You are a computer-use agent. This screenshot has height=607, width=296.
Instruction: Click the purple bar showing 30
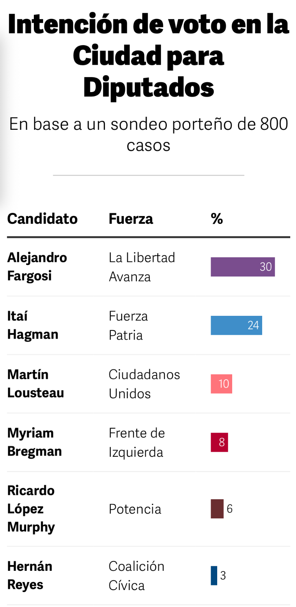(x=243, y=267)
